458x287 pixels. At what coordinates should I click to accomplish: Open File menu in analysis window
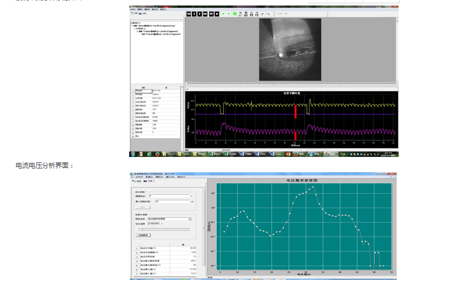[139, 177]
